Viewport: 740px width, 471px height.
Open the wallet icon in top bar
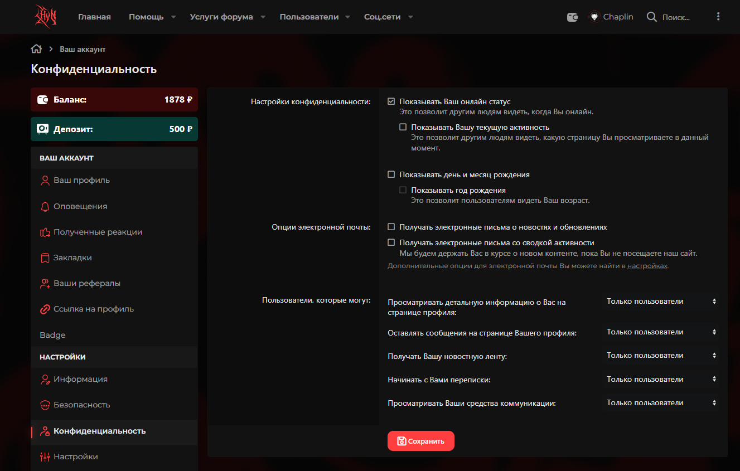coord(572,17)
